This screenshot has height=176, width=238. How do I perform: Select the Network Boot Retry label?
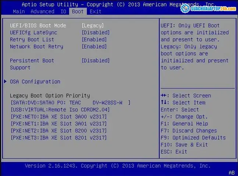point(36,47)
